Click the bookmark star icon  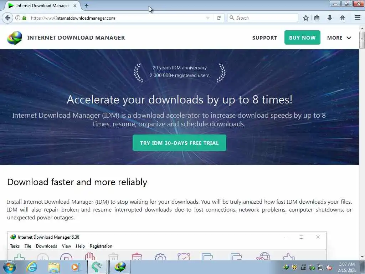click(x=305, y=18)
